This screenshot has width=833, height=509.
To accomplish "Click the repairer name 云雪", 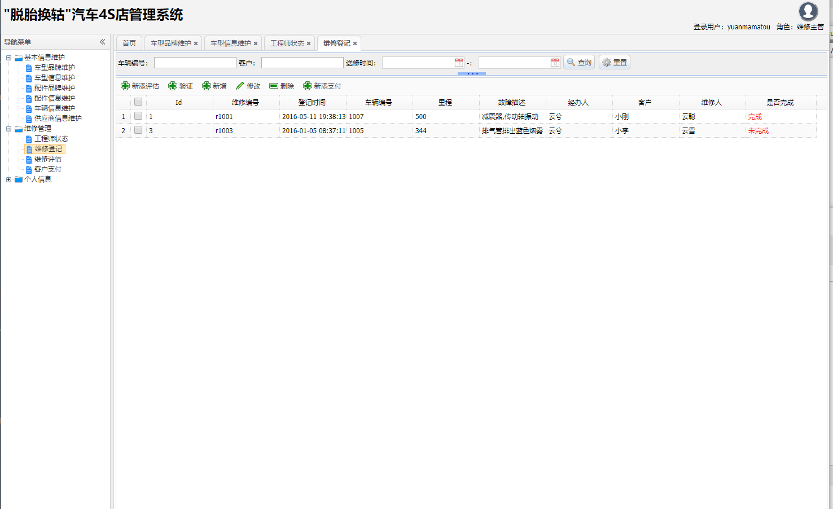I will tap(689, 131).
